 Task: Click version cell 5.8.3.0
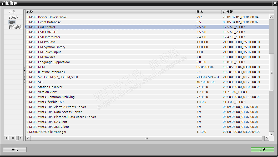pyautogui.click(x=209, y=62)
